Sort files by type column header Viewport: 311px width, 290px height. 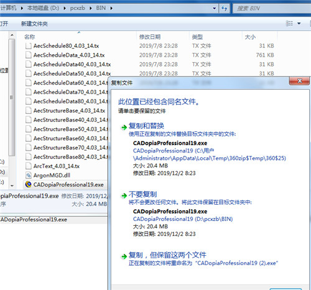pos(197,37)
